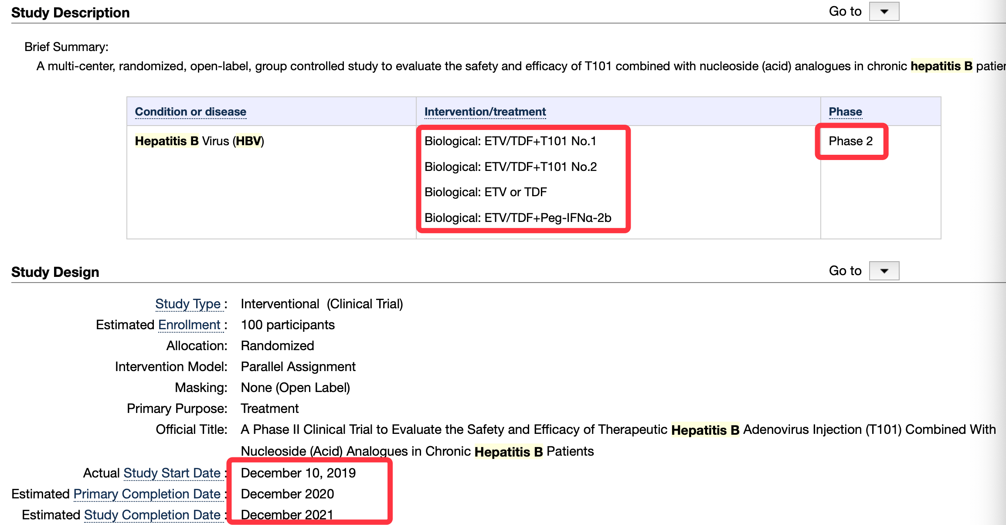Select the 'Phase 2' cell value
1006x525 pixels.
pyautogui.click(x=850, y=141)
